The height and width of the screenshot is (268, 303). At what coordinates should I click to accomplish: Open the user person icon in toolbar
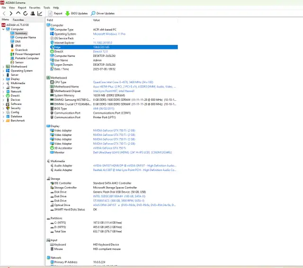pos(33,13)
